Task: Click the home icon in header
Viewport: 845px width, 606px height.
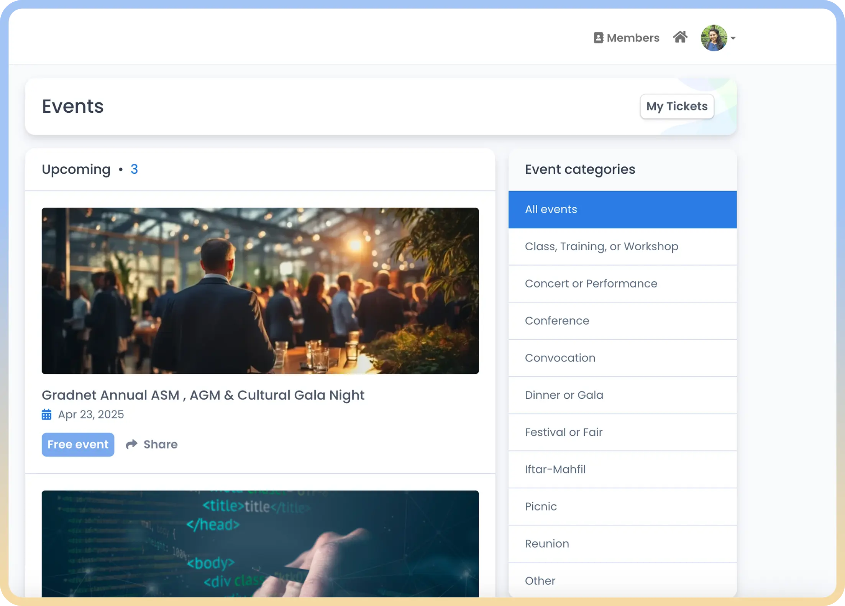Action: pyautogui.click(x=680, y=37)
